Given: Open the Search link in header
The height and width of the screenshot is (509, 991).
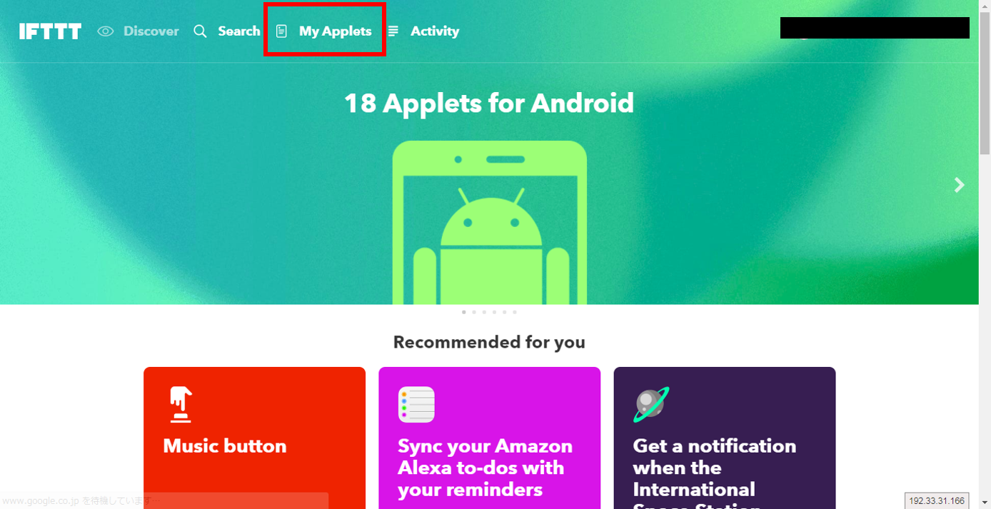Looking at the screenshot, I should tap(239, 31).
